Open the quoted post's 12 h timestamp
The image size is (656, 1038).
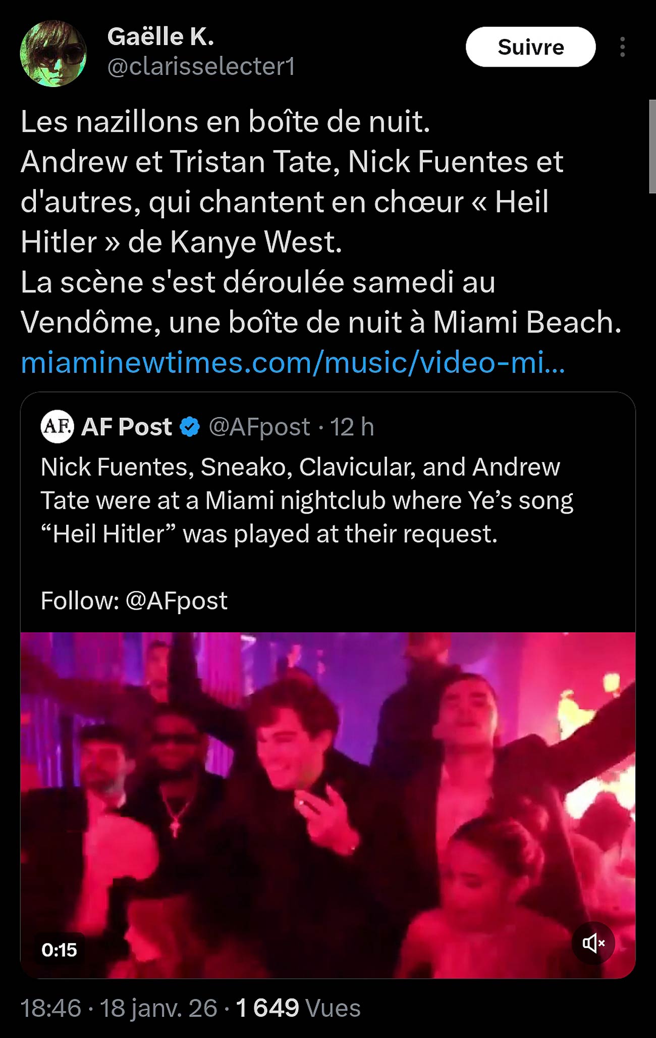[352, 427]
